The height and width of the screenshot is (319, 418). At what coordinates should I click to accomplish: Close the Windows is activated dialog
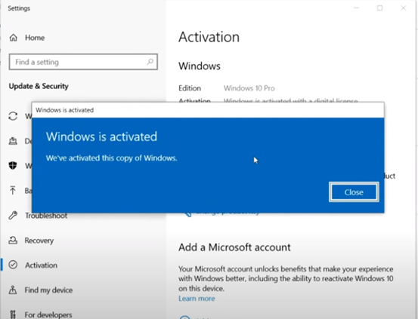click(x=354, y=192)
